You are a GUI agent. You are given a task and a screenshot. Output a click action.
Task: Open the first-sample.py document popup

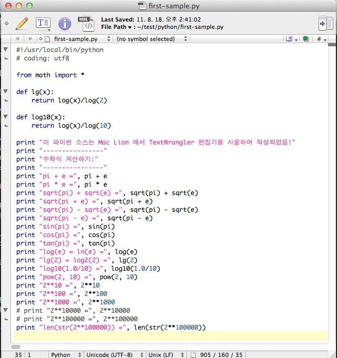82,39
